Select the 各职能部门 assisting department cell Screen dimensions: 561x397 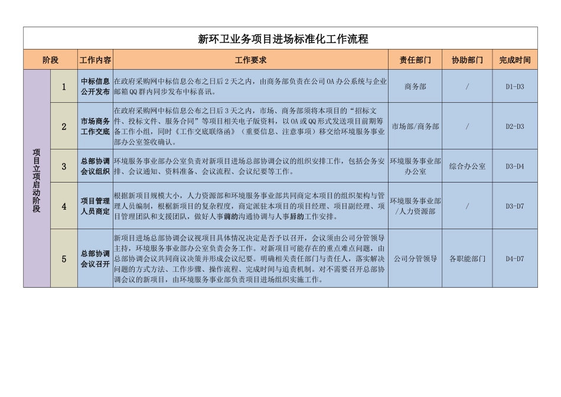[467, 258]
